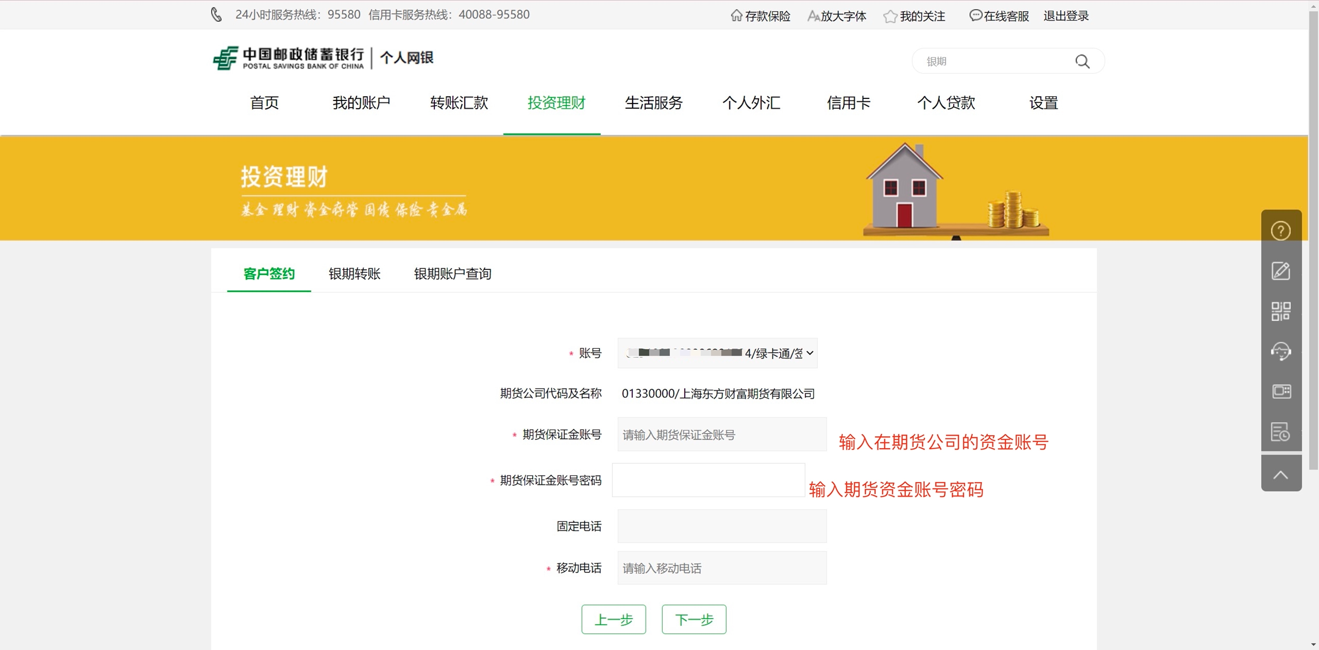Focus the 期货保证金账号 input field

pyautogui.click(x=722, y=435)
